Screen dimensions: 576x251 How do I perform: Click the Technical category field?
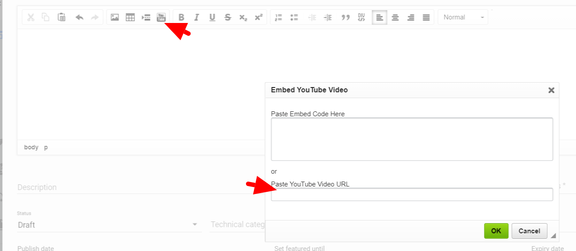coord(238,224)
